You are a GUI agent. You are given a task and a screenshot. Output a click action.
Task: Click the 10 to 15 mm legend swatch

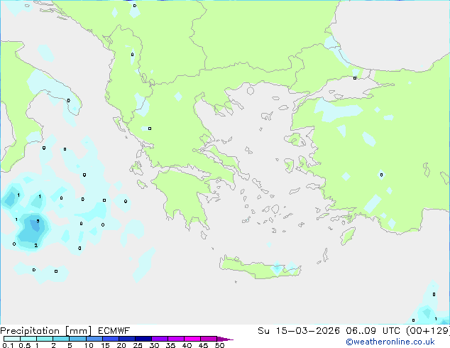[94, 339]
